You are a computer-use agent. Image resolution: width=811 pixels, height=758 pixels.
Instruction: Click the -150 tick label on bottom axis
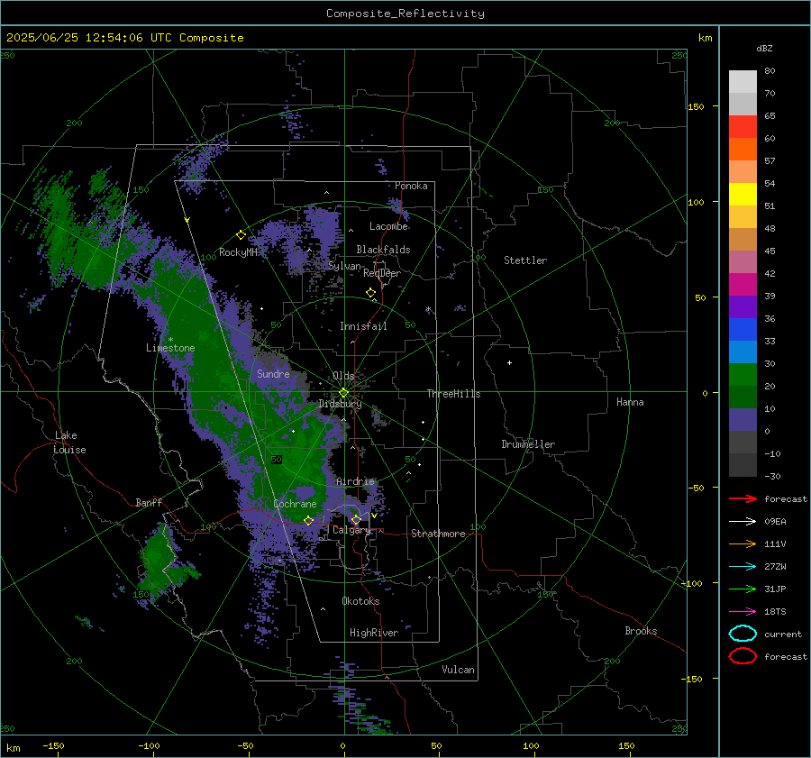[x=53, y=745]
